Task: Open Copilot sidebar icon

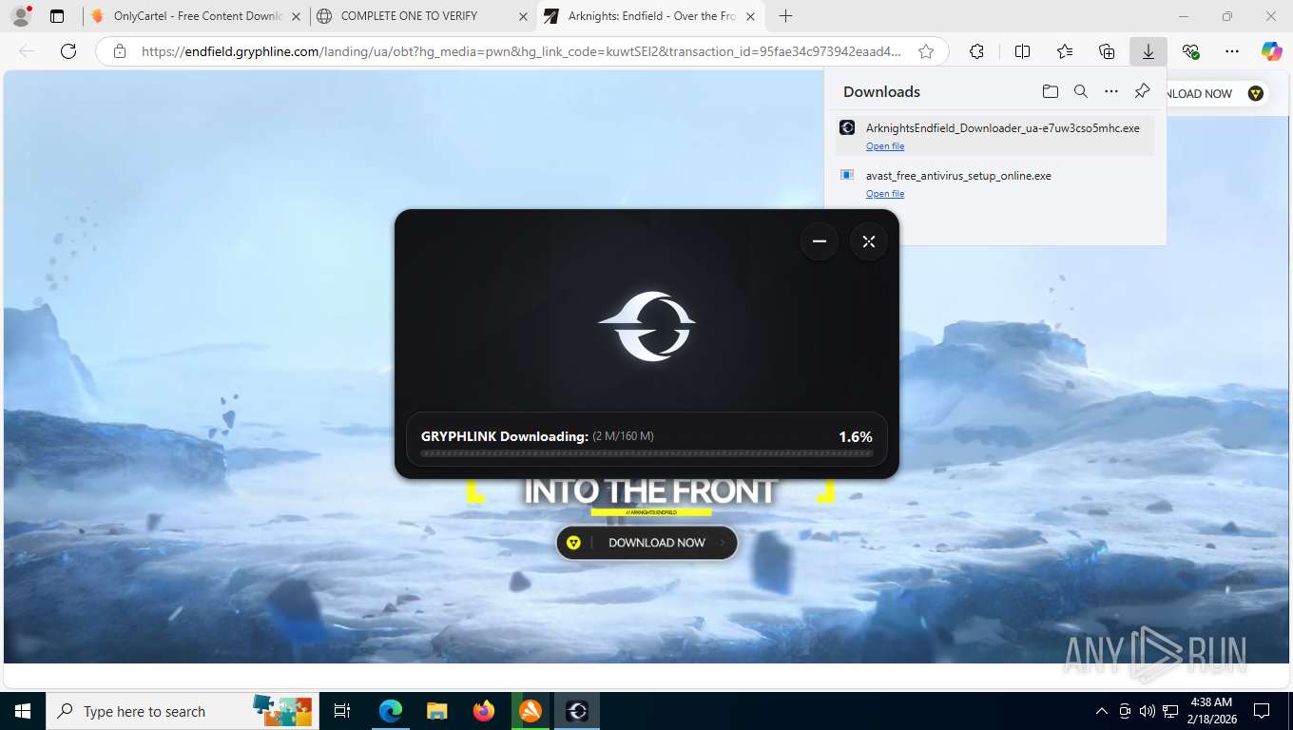Action: pyautogui.click(x=1272, y=51)
